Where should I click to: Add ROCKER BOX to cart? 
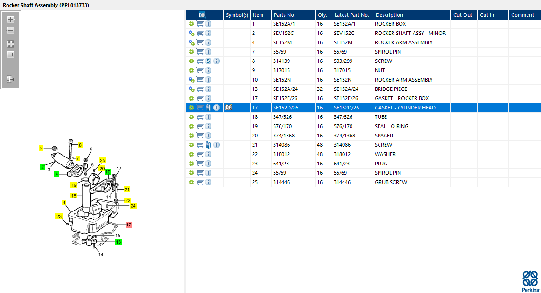click(200, 24)
